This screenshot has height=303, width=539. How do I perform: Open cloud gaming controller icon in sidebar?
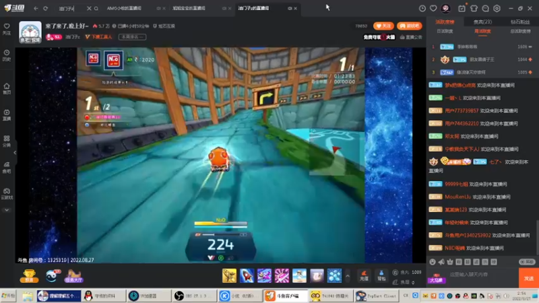7,193
